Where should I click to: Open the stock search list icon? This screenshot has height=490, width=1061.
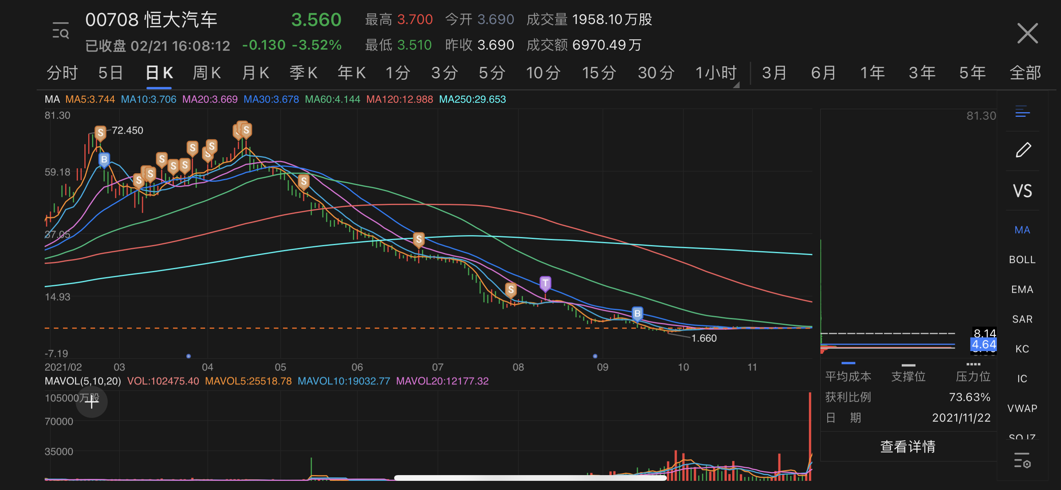pyautogui.click(x=61, y=31)
